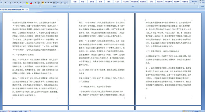
Task: Click the superscript icon
Action: click(x=20, y=3)
